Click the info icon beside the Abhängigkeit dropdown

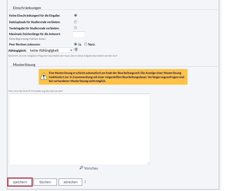[76, 50]
